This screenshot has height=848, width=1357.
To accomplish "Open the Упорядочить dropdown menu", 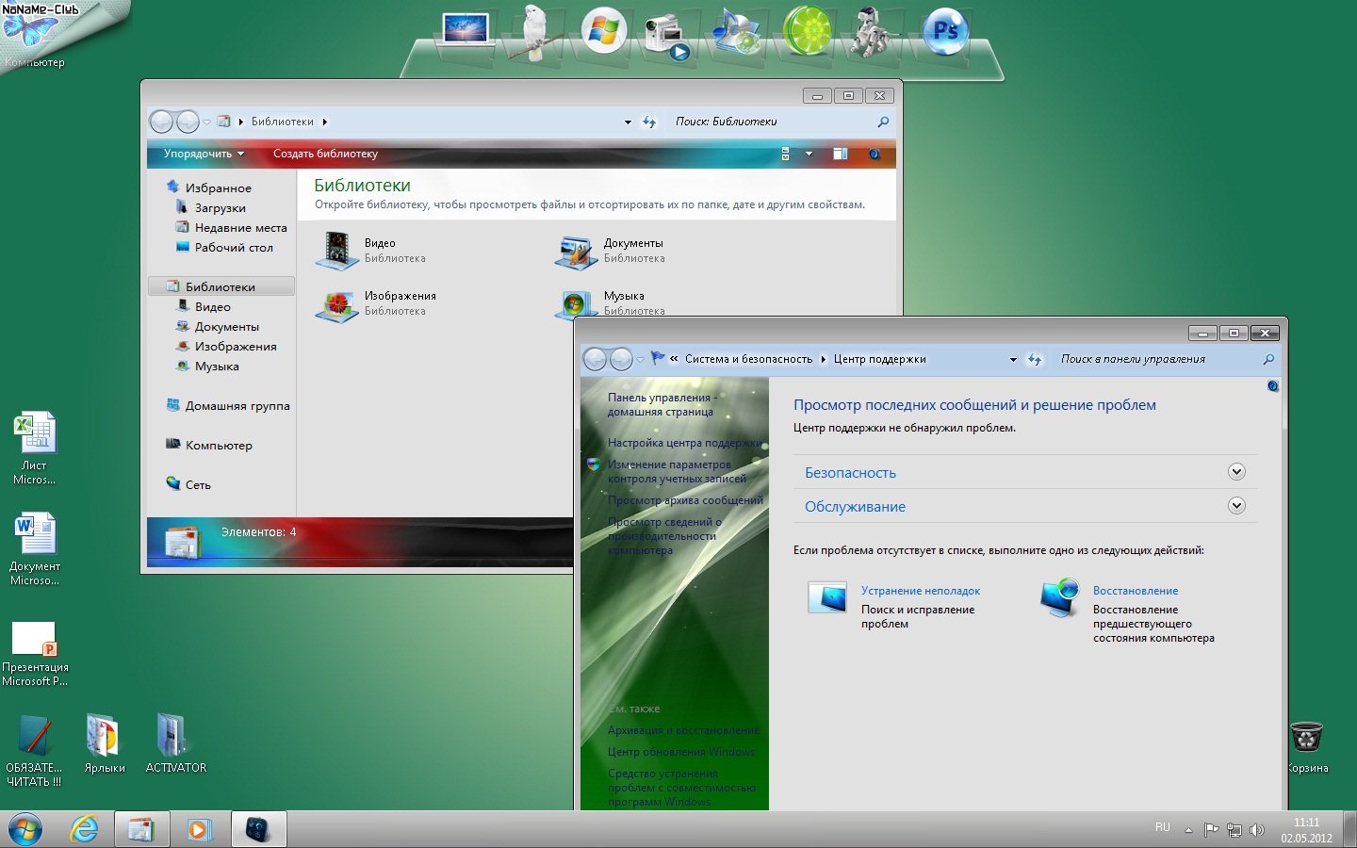I will click(x=204, y=154).
